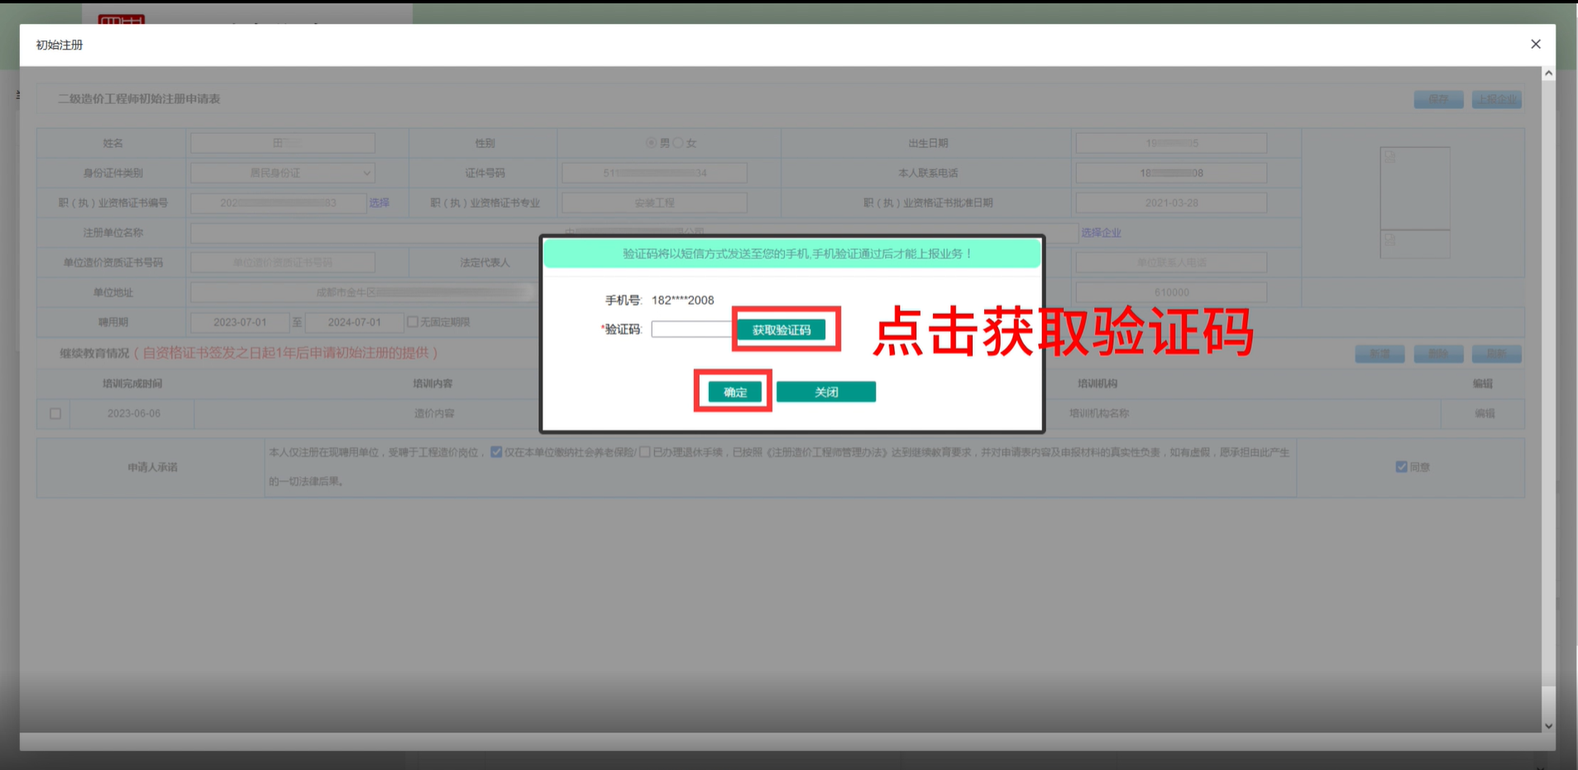Focus the 验证码 input field
Image resolution: width=1578 pixels, height=770 pixels.
pos(691,329)
